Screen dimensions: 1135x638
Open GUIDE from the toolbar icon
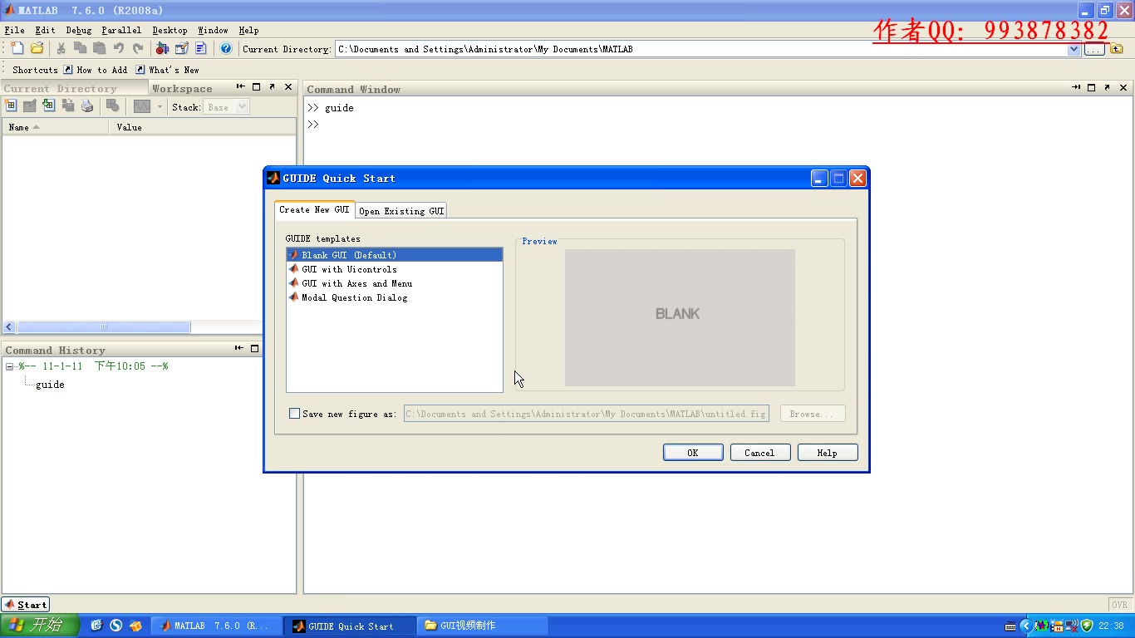pos(181,49)
